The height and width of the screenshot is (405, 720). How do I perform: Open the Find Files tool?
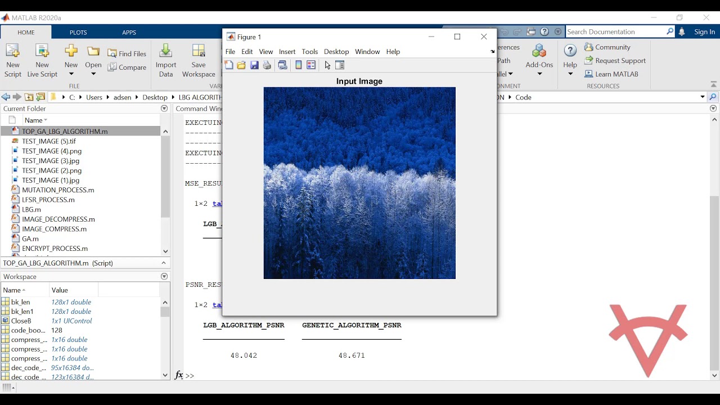point(127,53)
